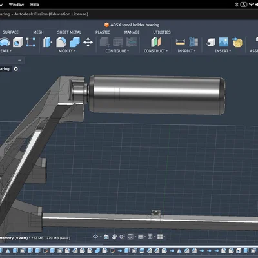Create an Offset Plane from Construct

coord(156,42)
